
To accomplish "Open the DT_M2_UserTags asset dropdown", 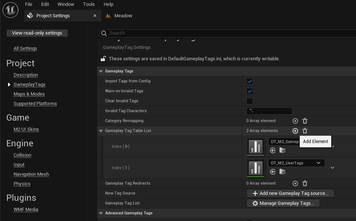I will [296, 163].
